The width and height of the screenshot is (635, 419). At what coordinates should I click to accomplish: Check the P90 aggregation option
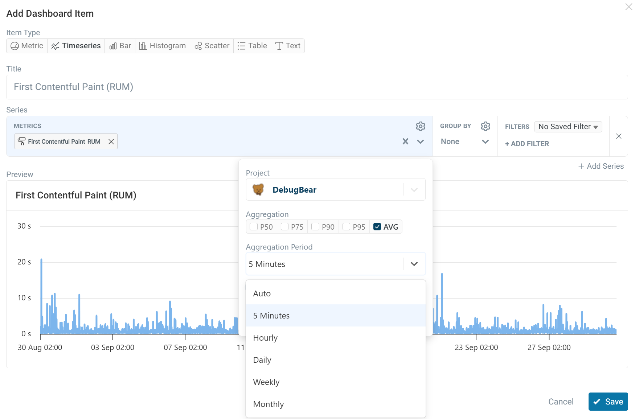coord(315,227)
